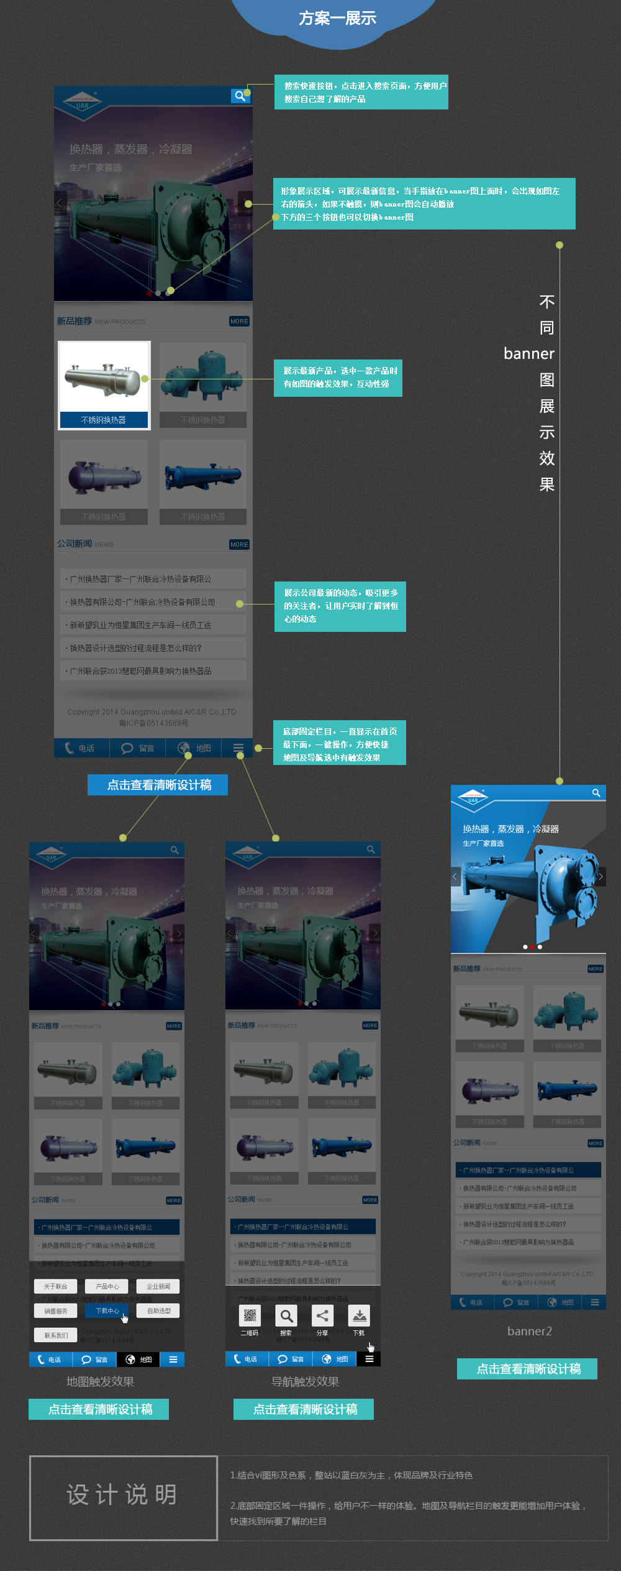621x1571 pixels.
Task: Go to the previous slide with the banner2 left arrow
Action: (x=455, y=876)
